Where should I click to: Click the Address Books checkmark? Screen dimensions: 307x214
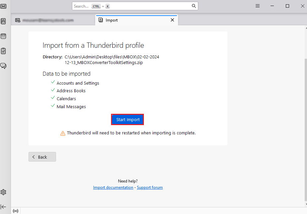pos(53,90)
